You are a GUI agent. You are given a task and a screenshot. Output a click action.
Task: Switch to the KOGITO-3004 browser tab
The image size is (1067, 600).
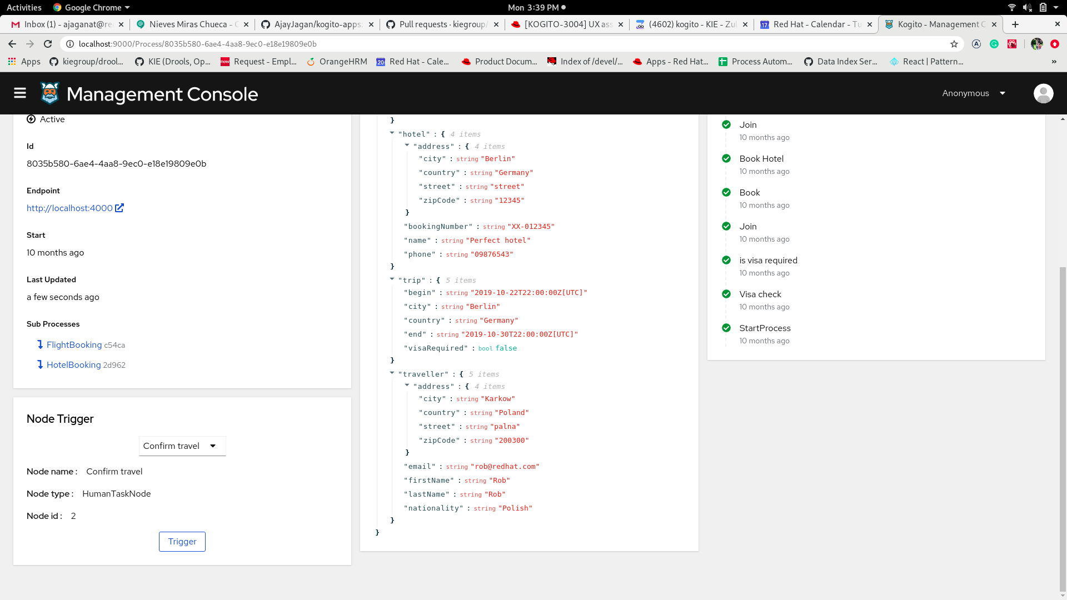pyautogui.click(x=567, y=24)
